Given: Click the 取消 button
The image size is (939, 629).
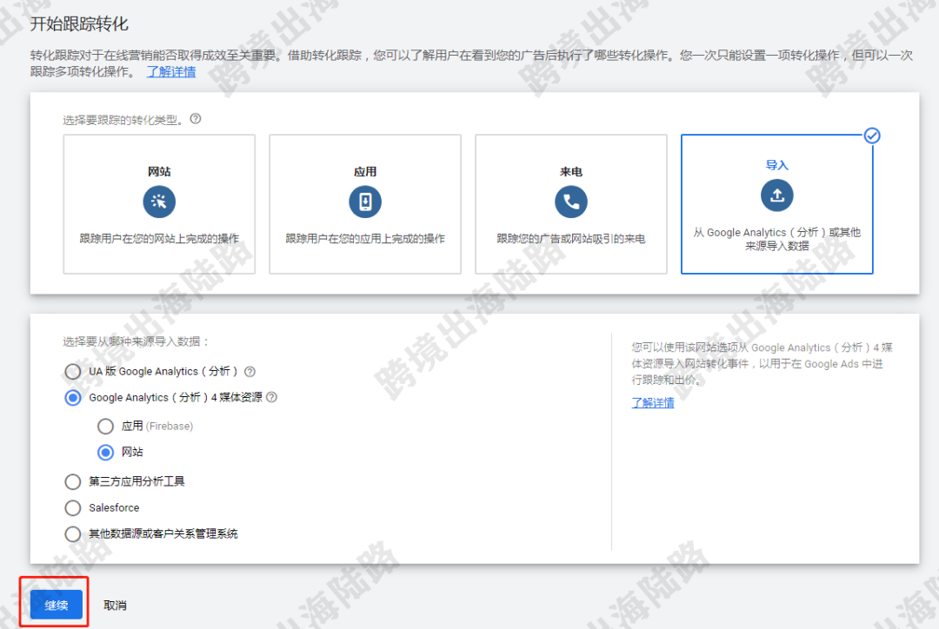Looking at the screenshot, I should coord(115,605).
